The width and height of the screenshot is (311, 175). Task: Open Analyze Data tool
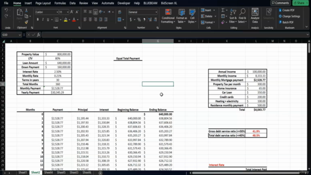255,16
